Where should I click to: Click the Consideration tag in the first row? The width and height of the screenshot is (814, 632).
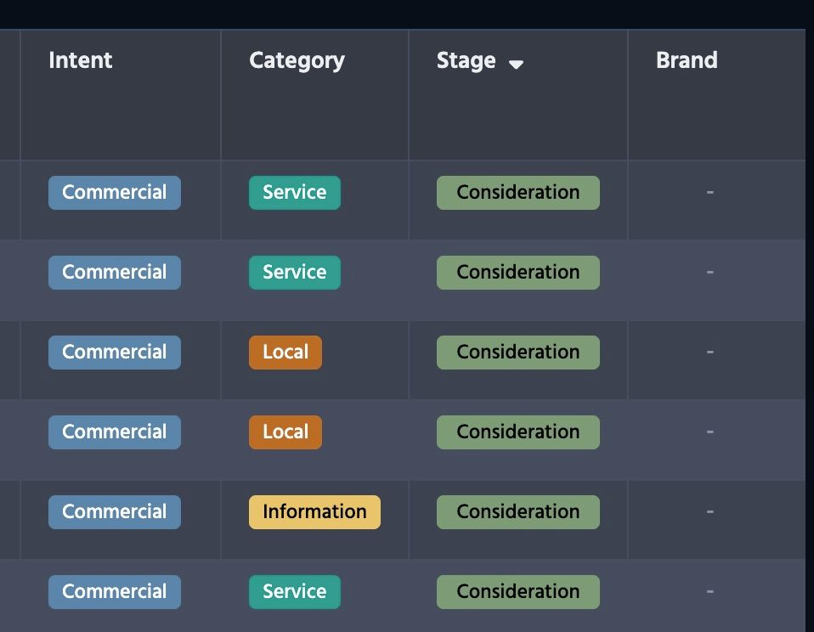[517, 193]
